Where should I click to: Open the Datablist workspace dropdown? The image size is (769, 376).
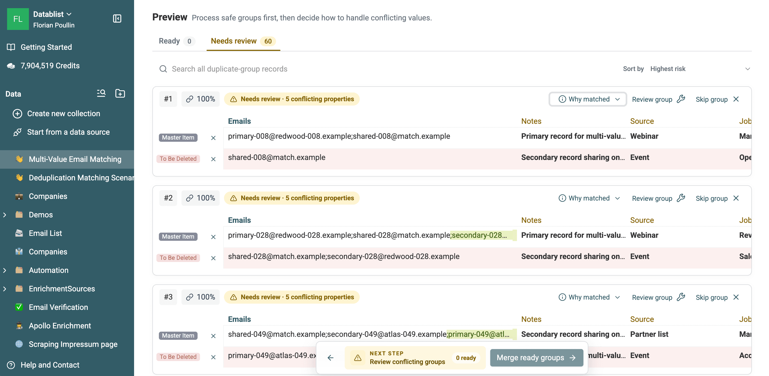(x=53, y=14)
